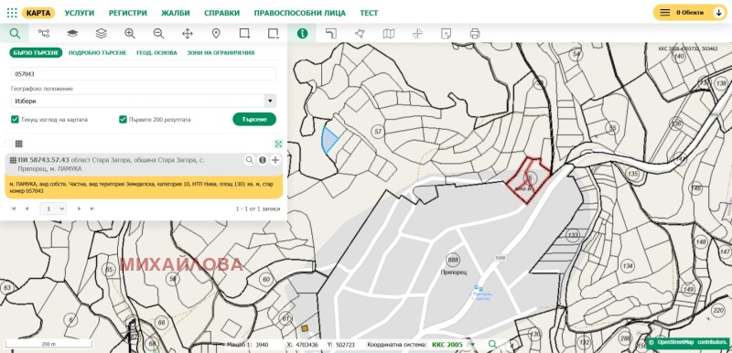Screen dimensions: 732x353
Task: Open the page number dropdown
Action: 53,209
